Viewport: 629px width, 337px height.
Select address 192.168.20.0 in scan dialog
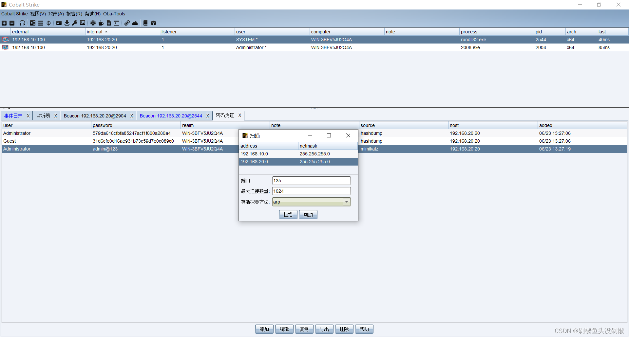[298, 162]
